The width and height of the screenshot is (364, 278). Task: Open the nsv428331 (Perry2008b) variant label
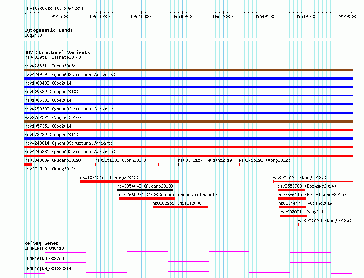click(52, 66)
